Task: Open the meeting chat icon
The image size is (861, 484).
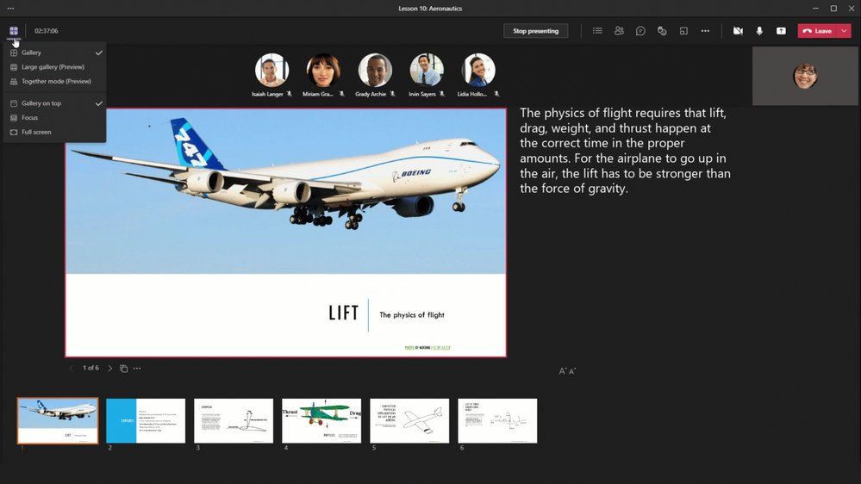Action: coord(640,31)
